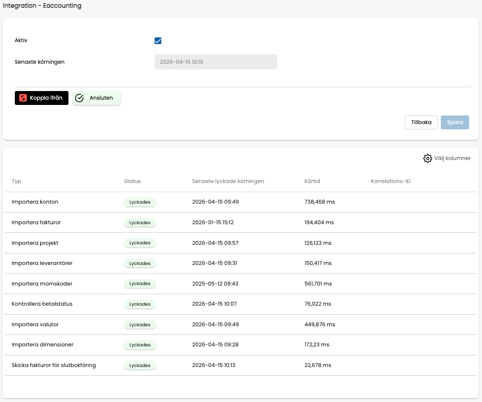This screenshot has height=402, width=482.
Task: Click Lyckades badge for Importera projekt
Action: [140, 243]
